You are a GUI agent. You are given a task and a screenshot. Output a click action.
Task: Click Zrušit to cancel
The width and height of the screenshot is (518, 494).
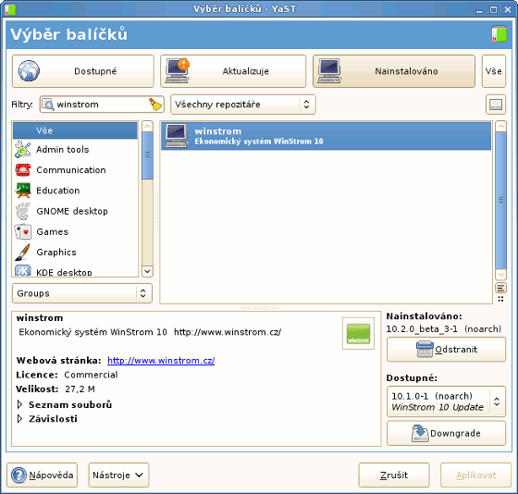pyautogui.click(x=394, y=475)
